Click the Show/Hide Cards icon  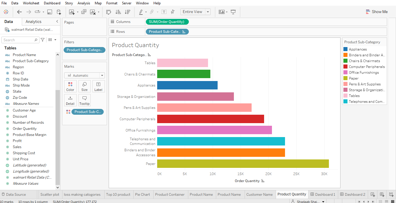pos(222,12)
